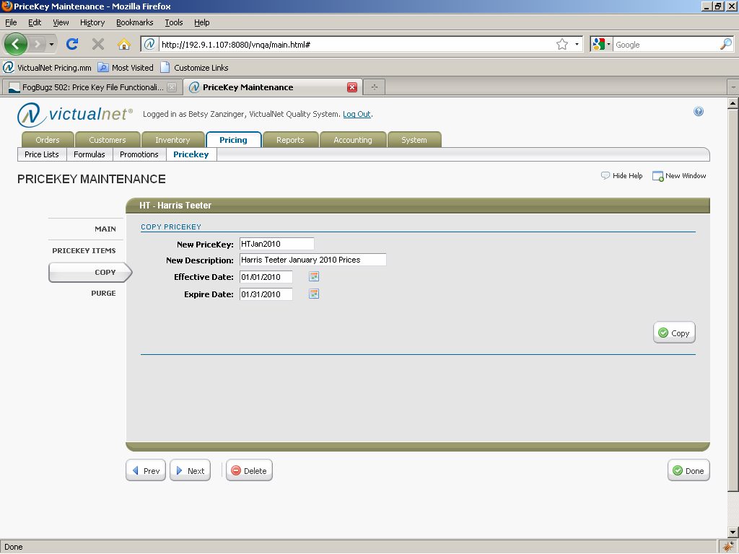Screen dimensions: 739x554
Task: Open the Expire Date calendar picker
Action: coord(314,294)
